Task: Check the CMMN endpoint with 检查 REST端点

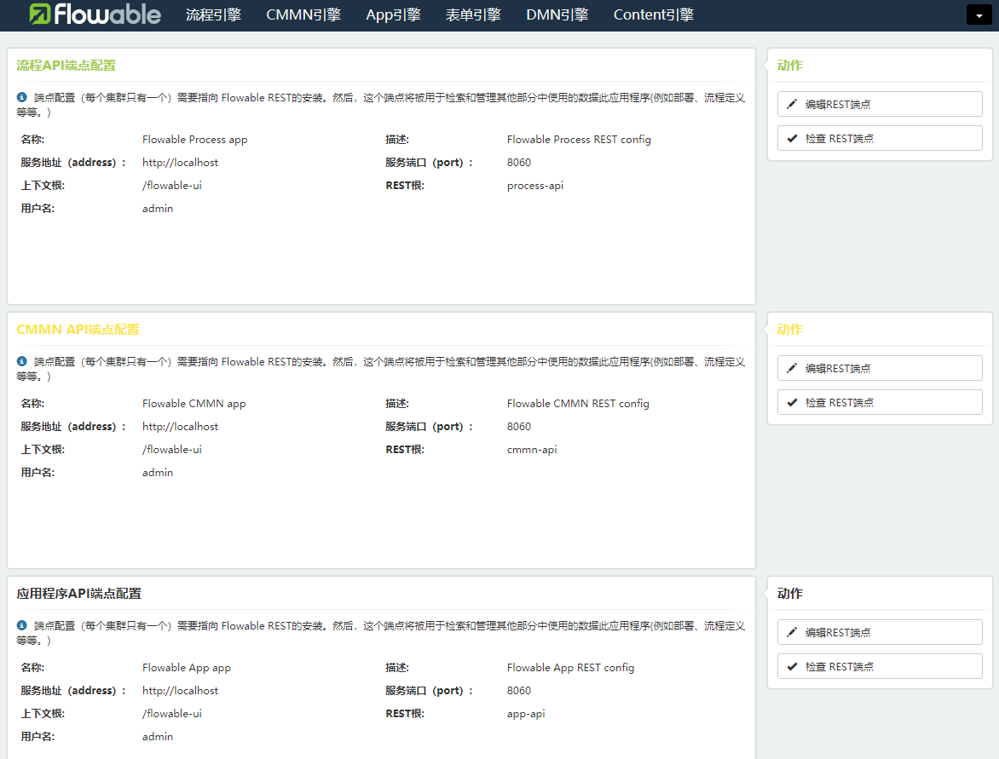Action: point(880,402)
